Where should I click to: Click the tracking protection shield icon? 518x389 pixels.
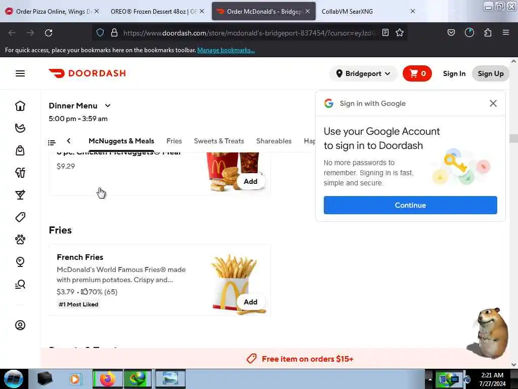click(100, 32)
